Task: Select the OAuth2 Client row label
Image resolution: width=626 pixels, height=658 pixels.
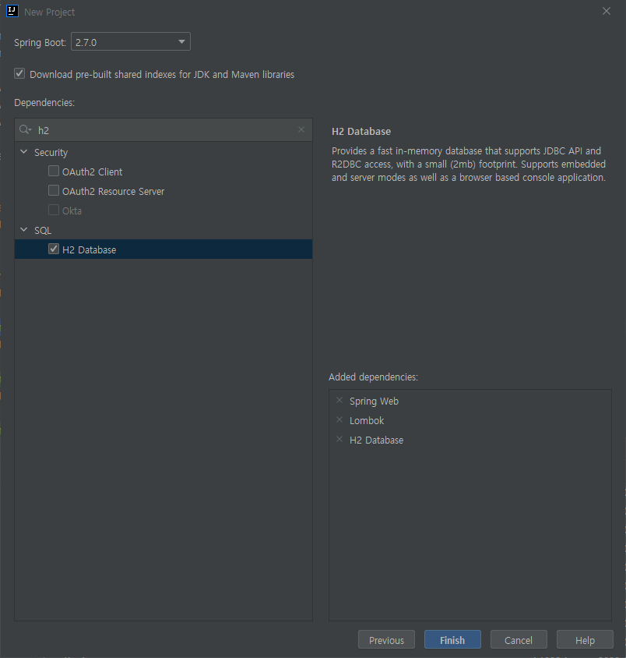Action: pyautogui.click(x=92, y=172)
